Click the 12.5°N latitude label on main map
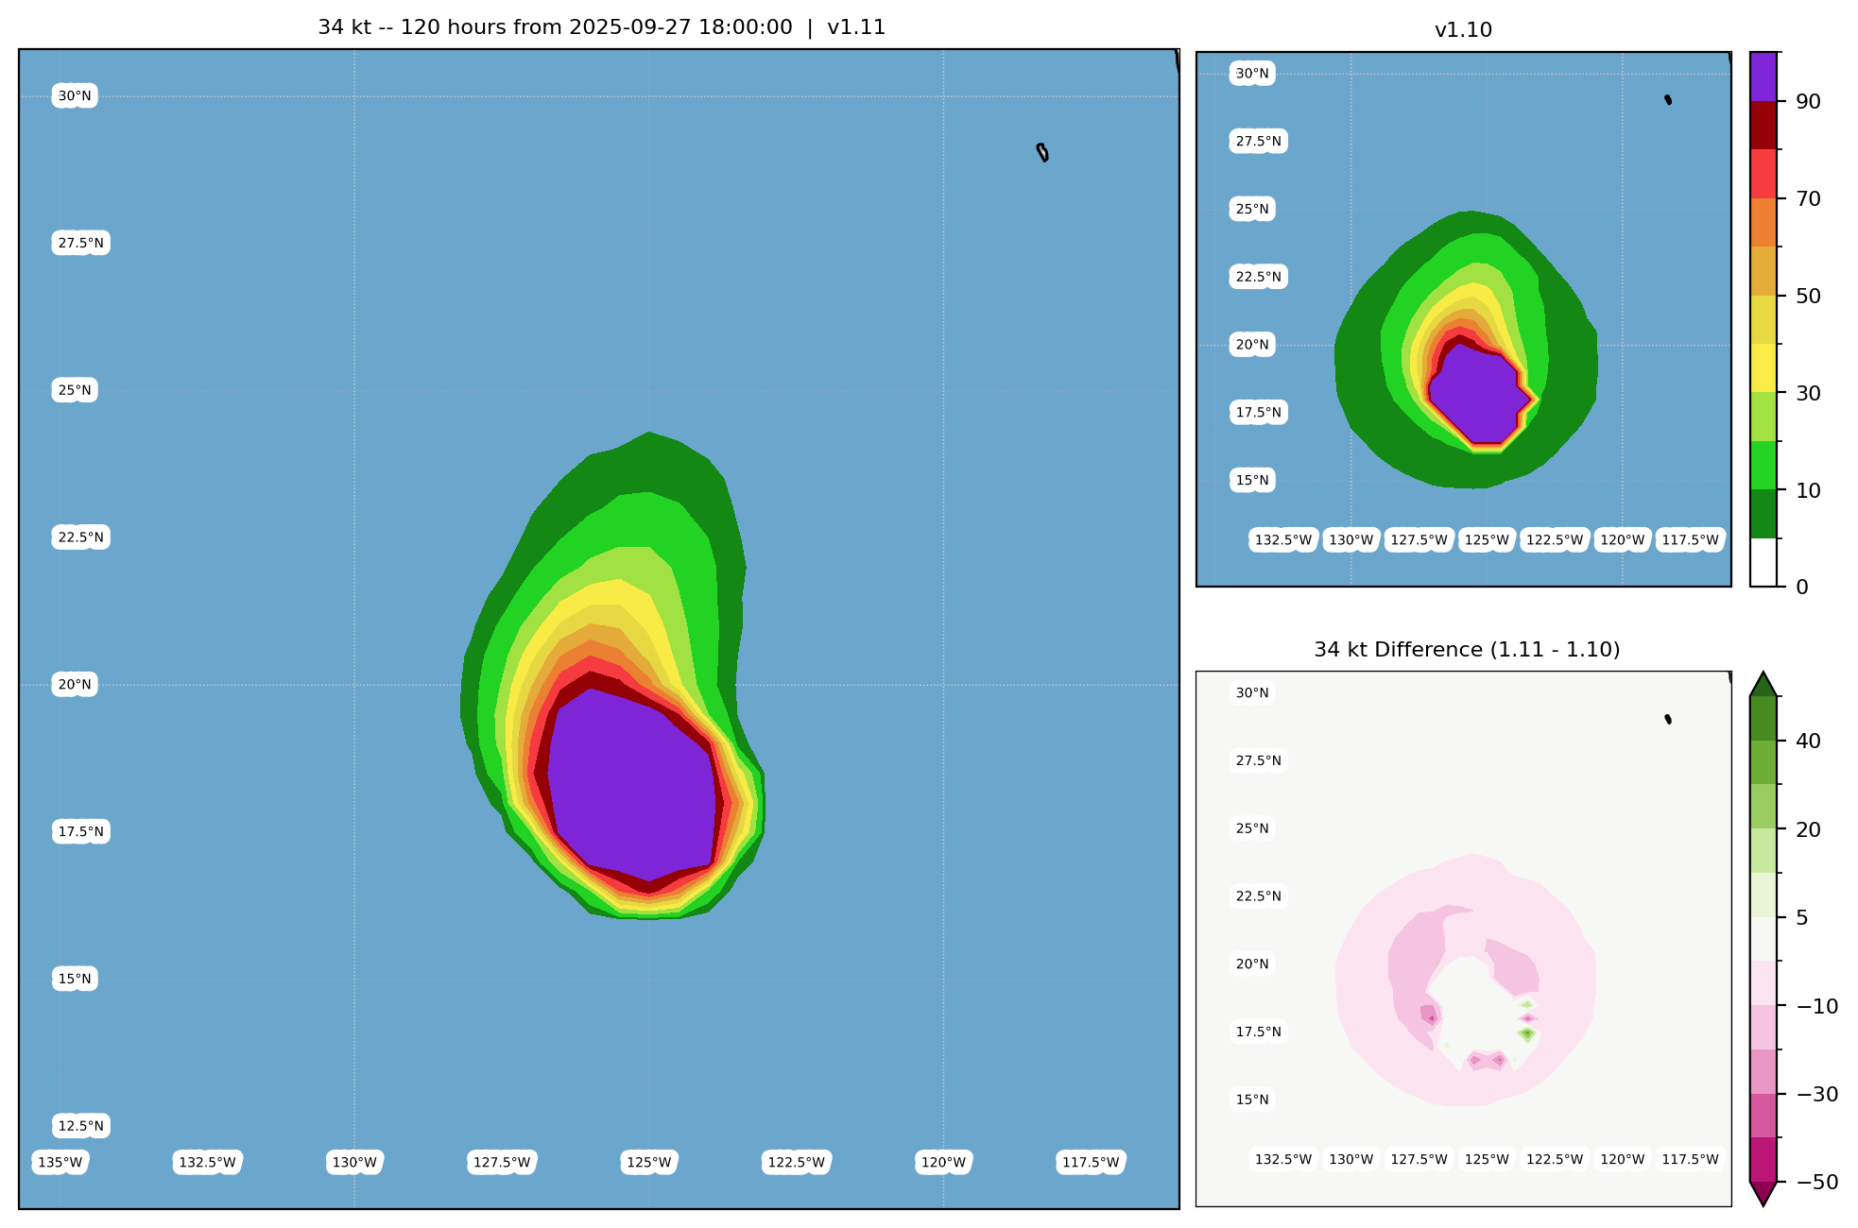 [80, 1125]
